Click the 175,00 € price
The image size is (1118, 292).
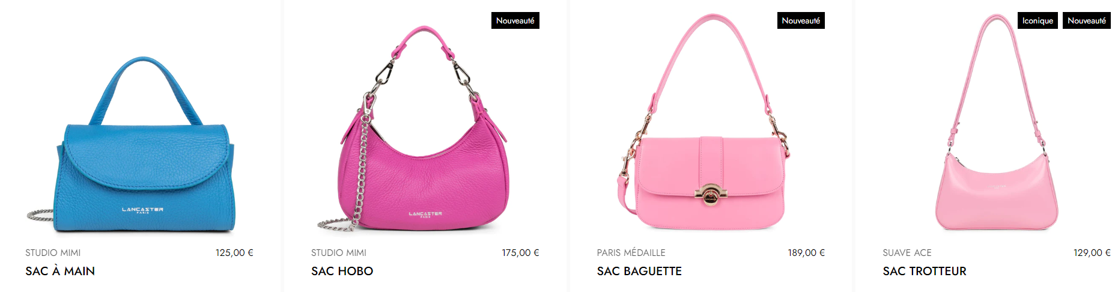pos(521,253)
